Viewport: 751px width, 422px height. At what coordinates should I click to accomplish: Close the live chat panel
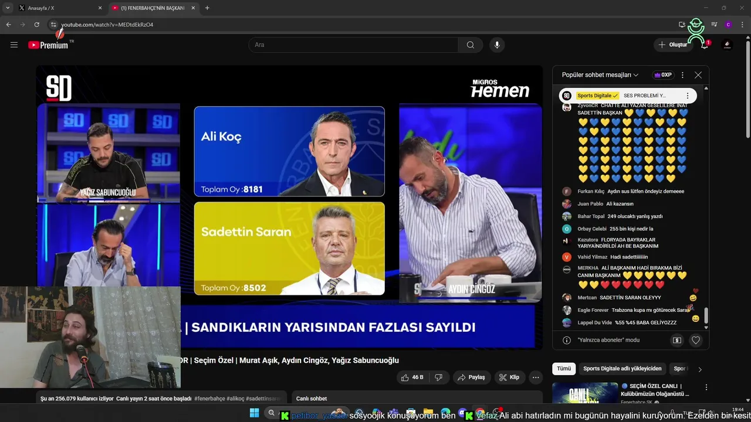click(698, 75)
